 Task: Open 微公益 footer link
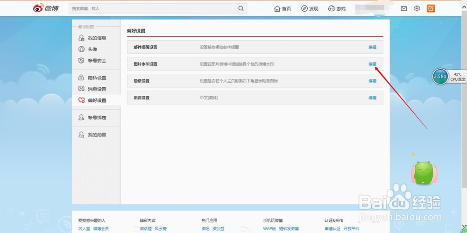[218, 229]
